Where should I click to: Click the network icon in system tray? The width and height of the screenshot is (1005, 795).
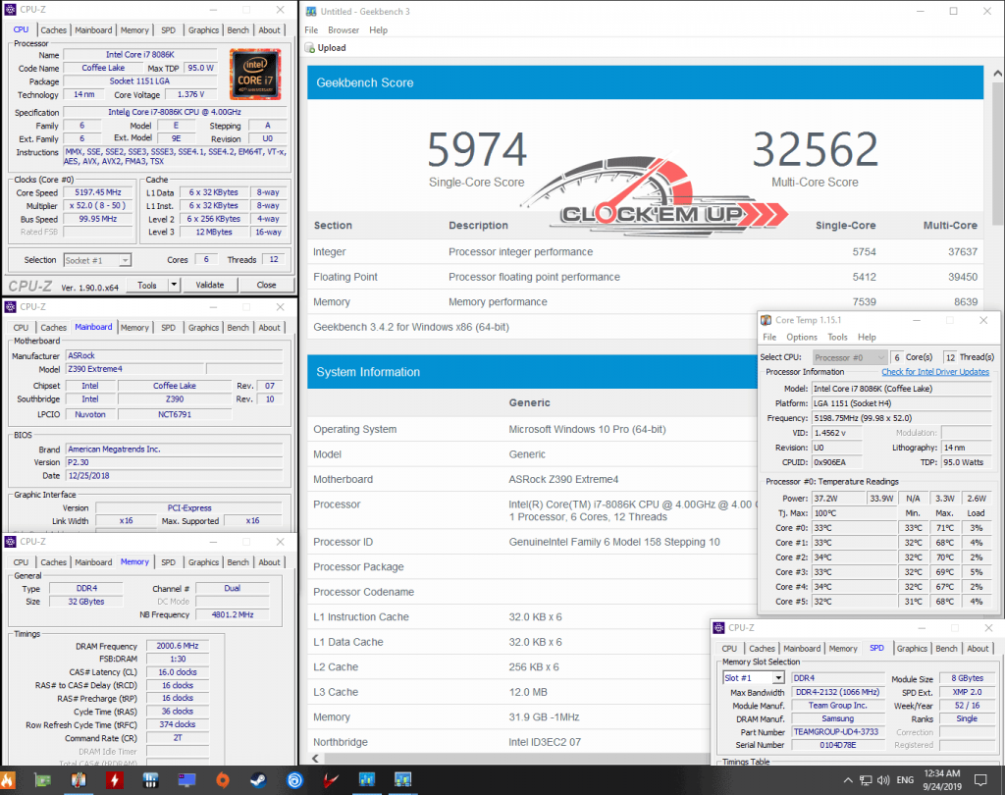tap(864, 780)
